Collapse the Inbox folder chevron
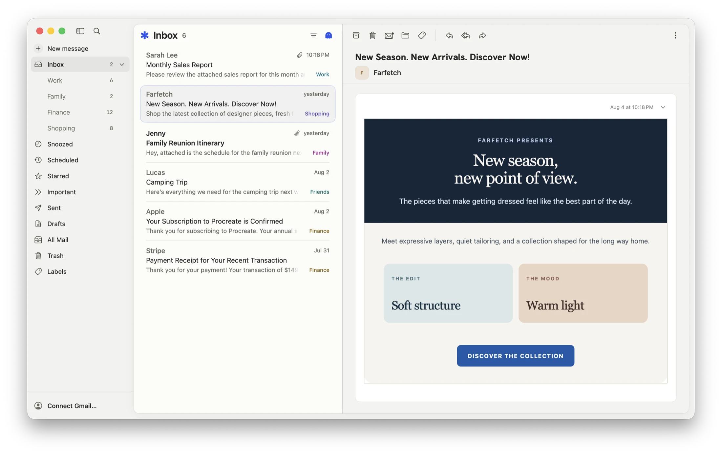 point(122,65)
